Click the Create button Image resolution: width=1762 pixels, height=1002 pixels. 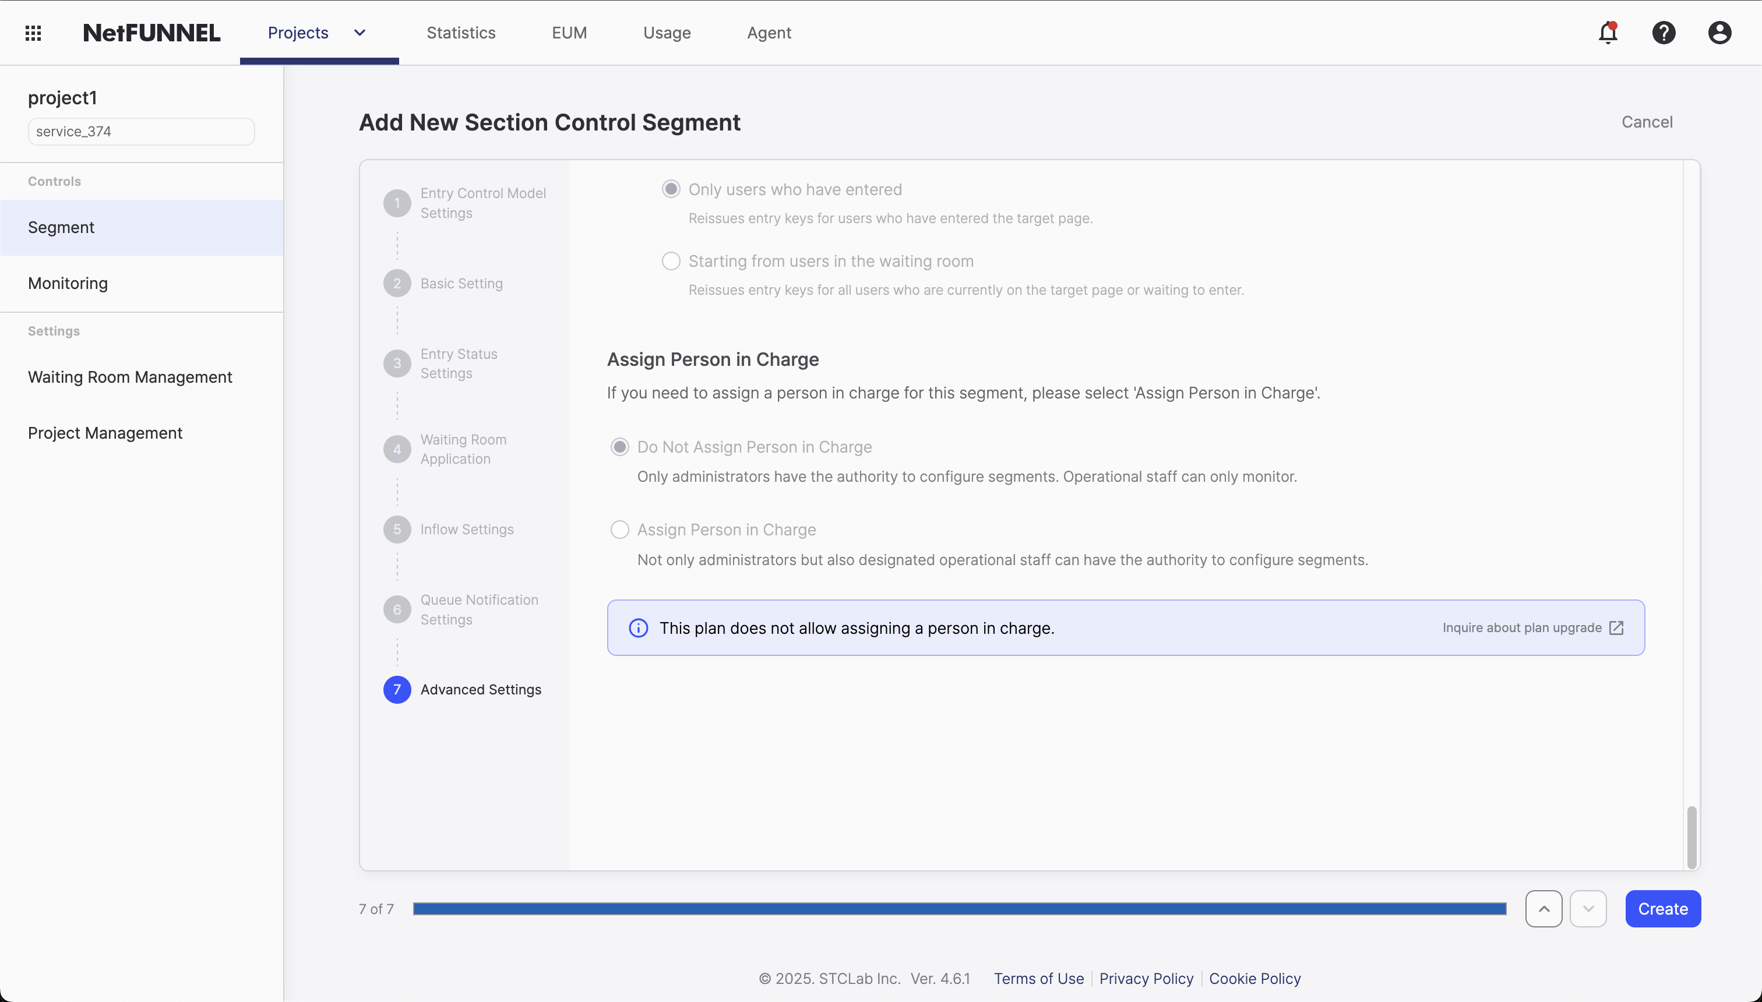[x=1662, y=908]
